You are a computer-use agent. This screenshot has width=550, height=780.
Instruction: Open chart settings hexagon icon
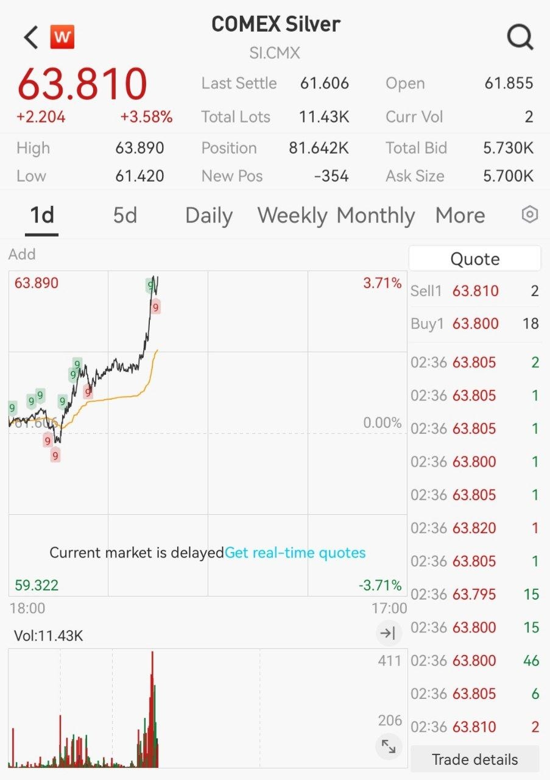pyautogui.click(x=530, y=214)
